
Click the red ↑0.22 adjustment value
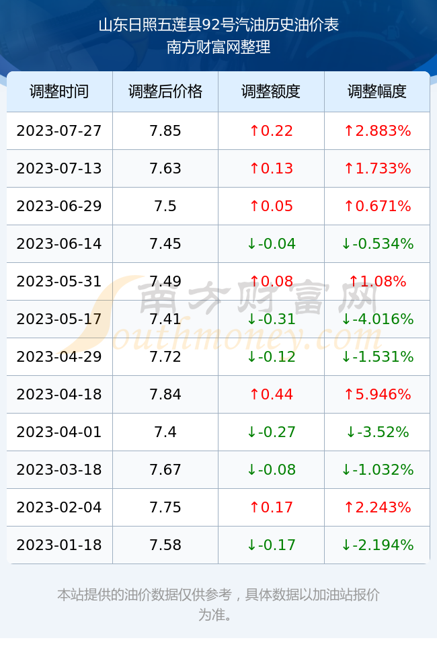271,130
